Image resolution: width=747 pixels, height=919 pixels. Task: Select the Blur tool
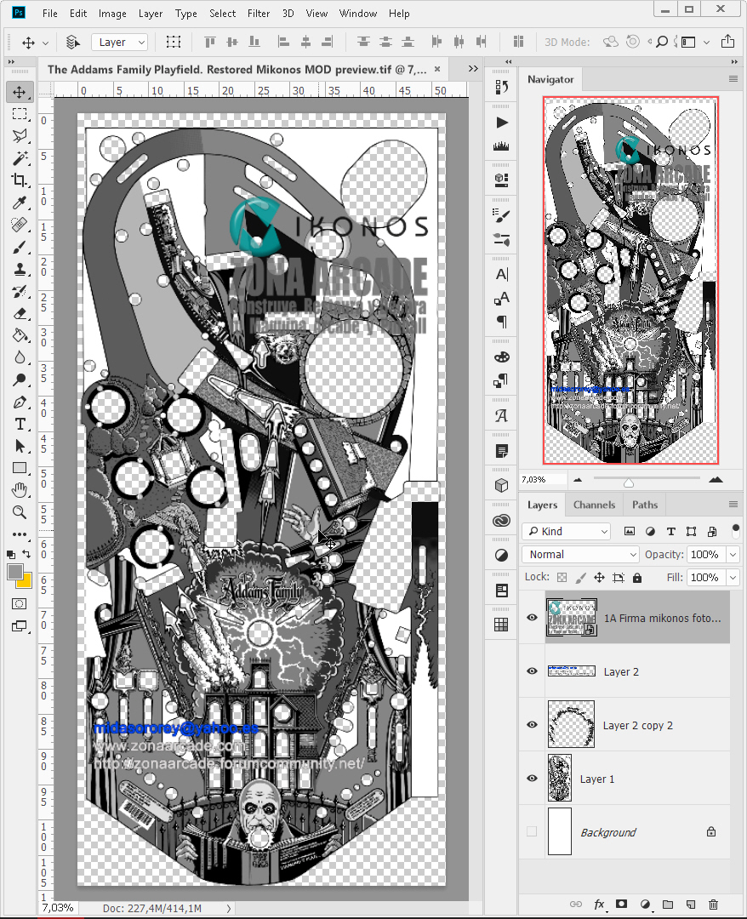(x=20, y=357)
